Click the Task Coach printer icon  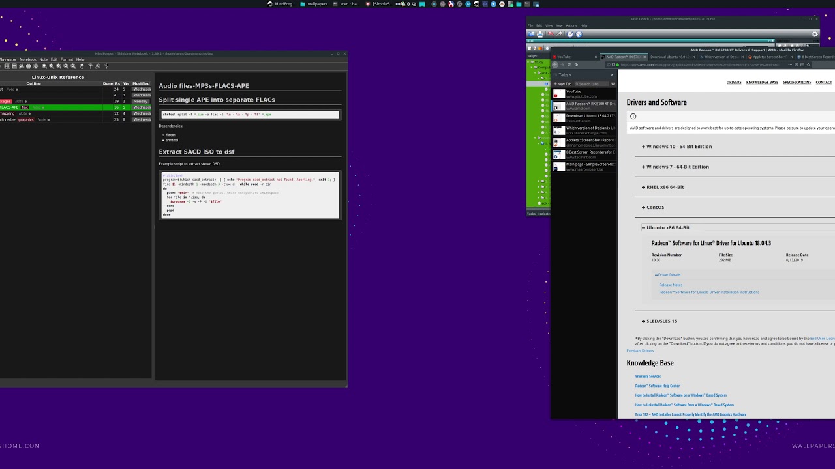(x=540, y=34)
